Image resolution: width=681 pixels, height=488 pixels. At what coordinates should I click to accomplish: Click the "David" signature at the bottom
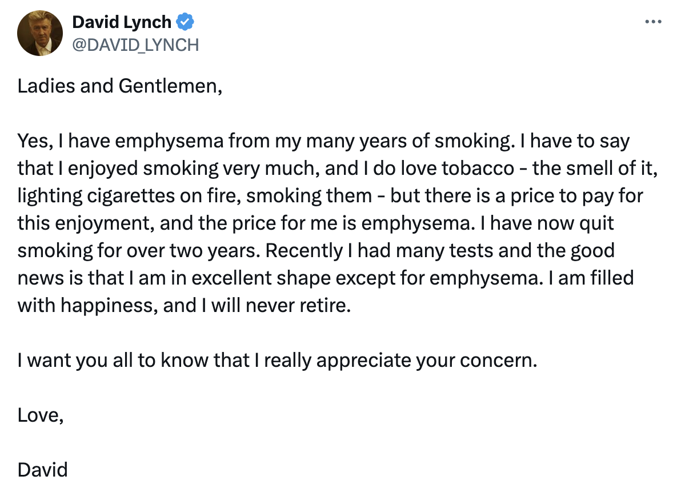43,470
